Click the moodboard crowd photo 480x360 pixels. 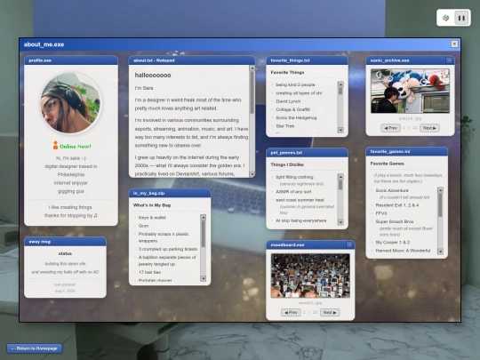tap(310, 276)
